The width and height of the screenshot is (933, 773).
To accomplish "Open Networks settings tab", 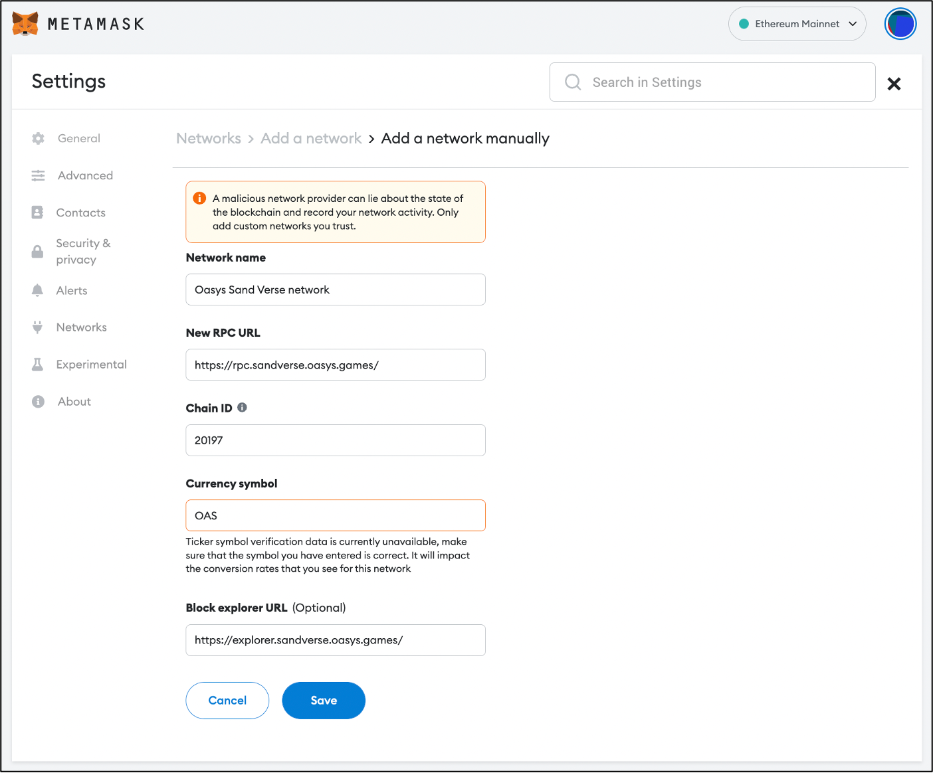I will coord(82,327).
